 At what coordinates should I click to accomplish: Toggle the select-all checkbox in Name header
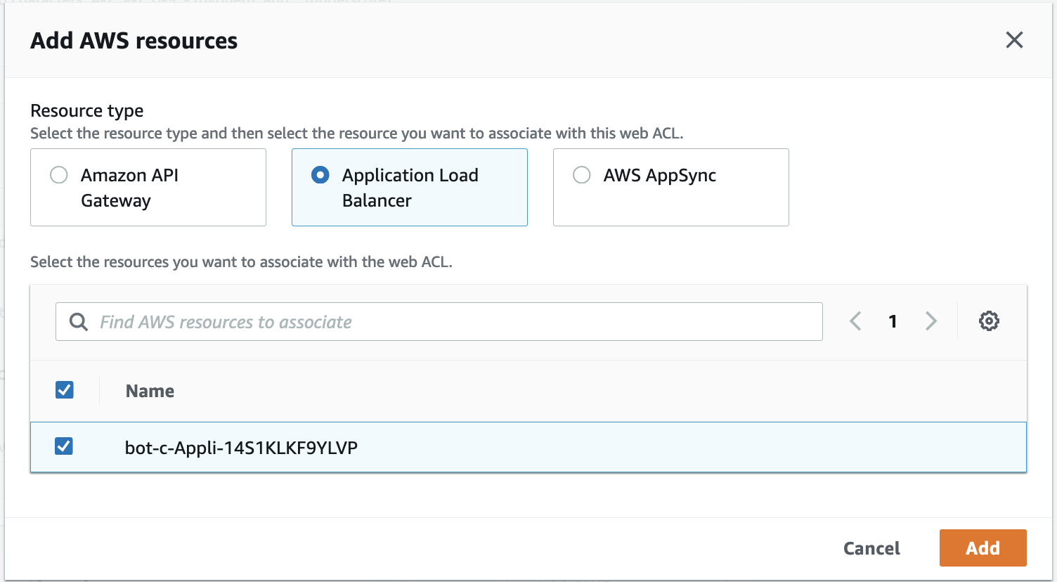coord(65,390)
